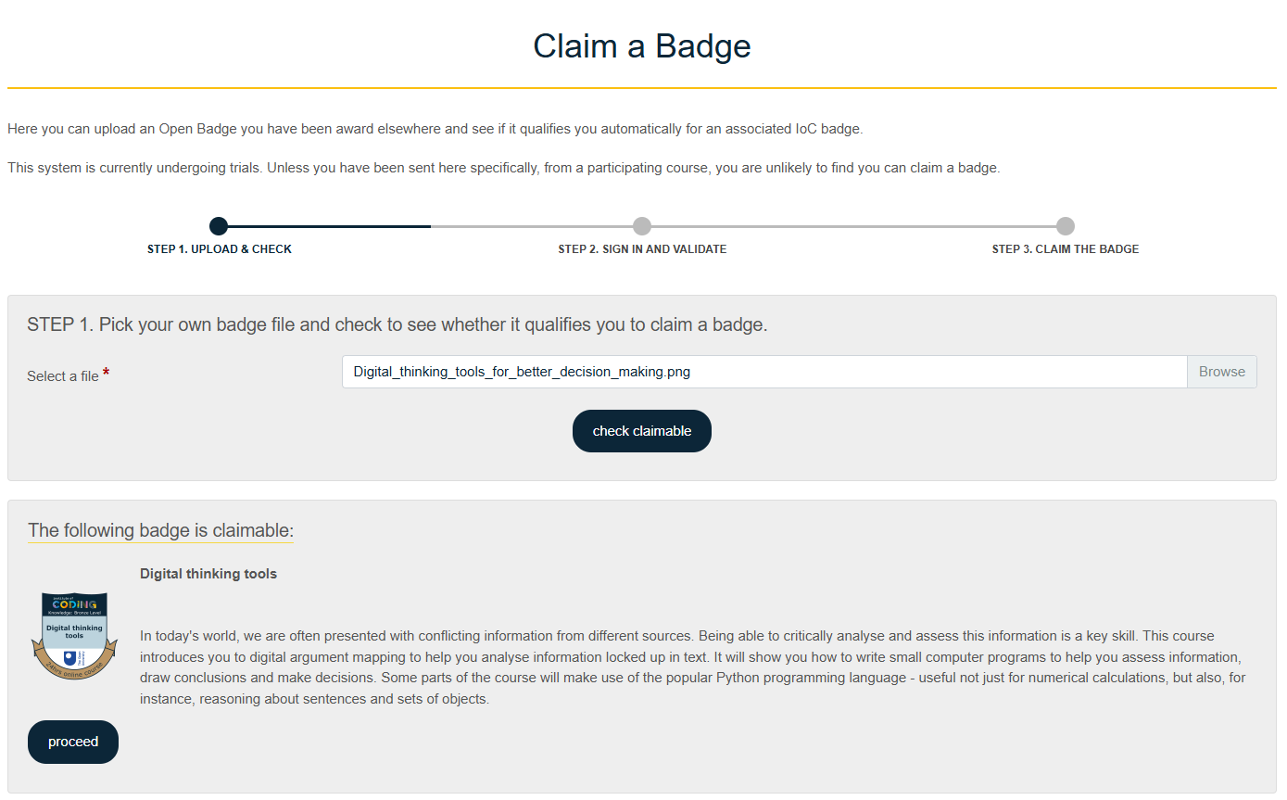
Task: Click the 'STEP 1. Pick your own badge file' heading
Action: click(x=397, y=324)
